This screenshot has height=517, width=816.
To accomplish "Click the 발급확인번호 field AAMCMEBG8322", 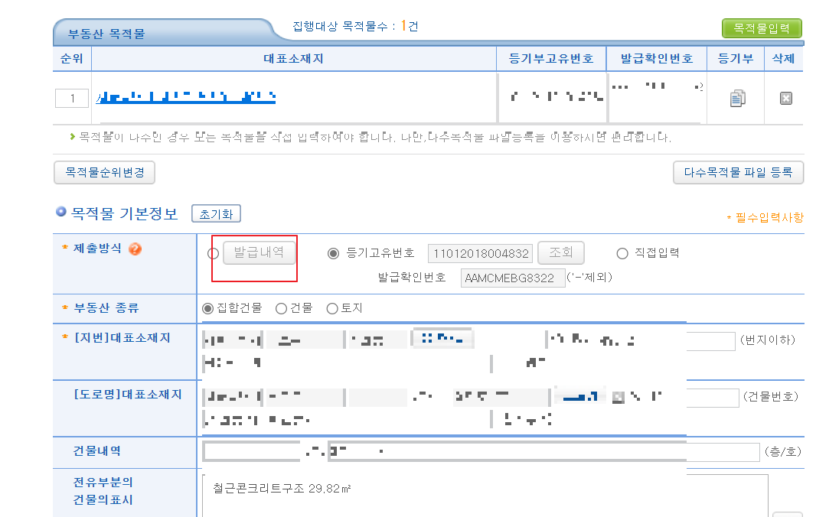I will point(513,278).
